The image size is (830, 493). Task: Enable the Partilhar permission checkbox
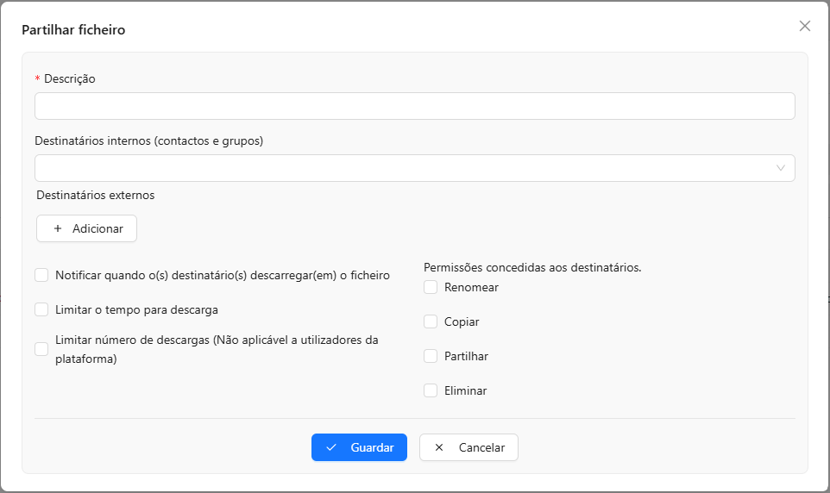coord(431,356)
